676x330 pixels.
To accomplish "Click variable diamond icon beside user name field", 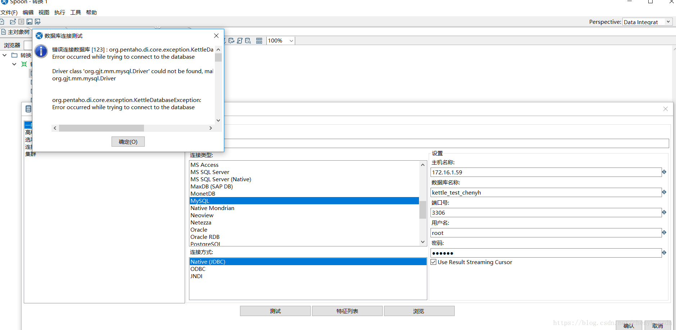I will click(x=664, y=232).
